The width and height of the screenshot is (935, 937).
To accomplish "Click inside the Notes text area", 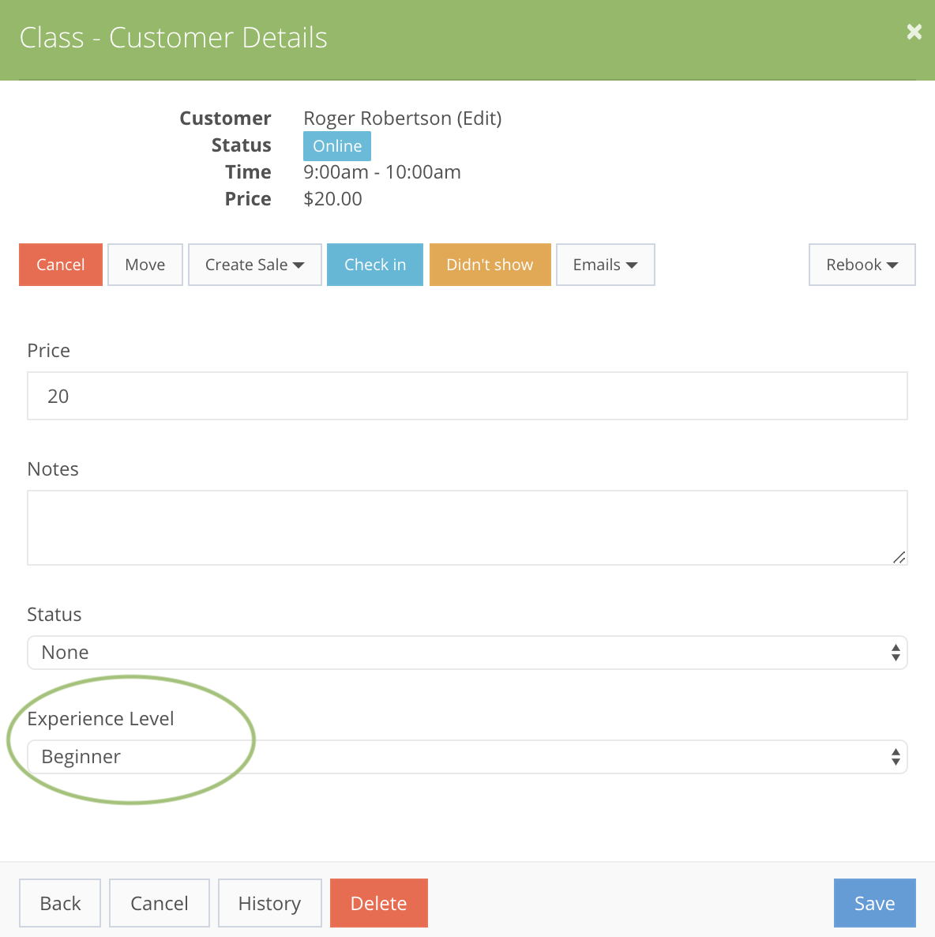I will [467, 527].
